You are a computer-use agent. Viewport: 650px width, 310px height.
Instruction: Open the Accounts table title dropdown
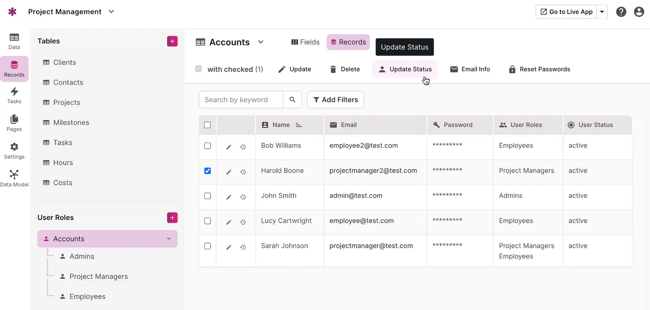(261, 42)
